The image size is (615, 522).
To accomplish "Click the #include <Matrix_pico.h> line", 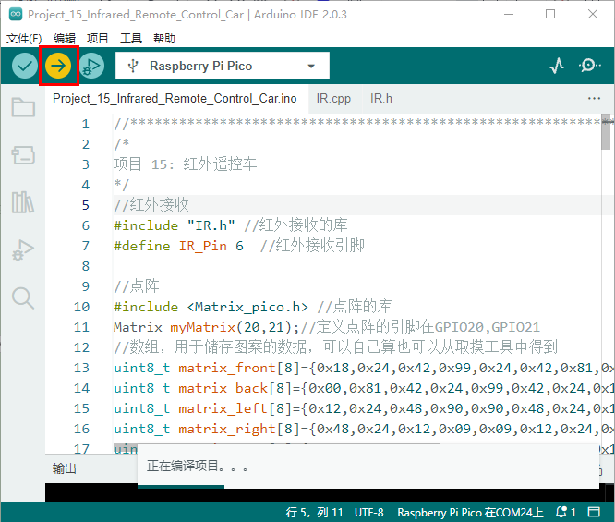I will coord(253,307).
